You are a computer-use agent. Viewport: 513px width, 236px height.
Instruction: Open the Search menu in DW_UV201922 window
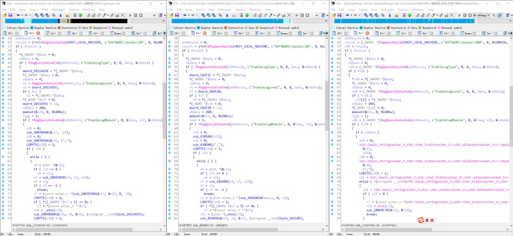pyautogui.click(x=200, y=10)
